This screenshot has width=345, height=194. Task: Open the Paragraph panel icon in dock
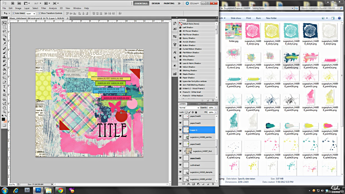pyautogui.click(x=174, y=58)
